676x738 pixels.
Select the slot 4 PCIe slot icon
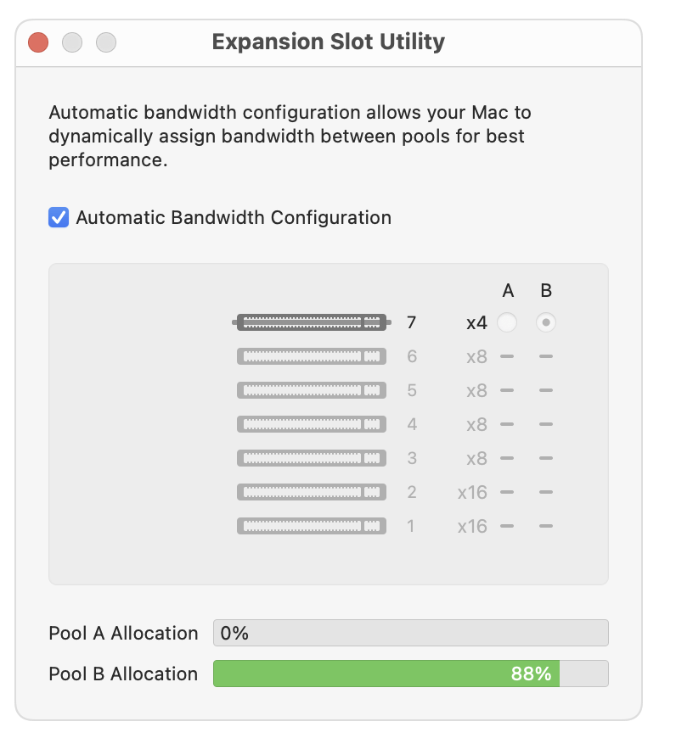coord(312,424)
